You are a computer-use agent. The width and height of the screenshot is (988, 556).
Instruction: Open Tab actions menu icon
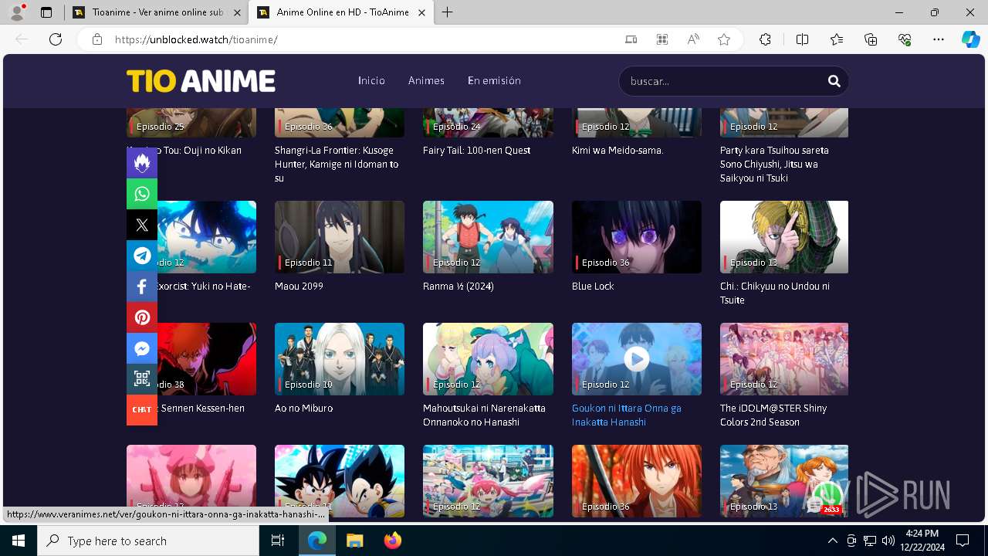(x=46, y=12)
